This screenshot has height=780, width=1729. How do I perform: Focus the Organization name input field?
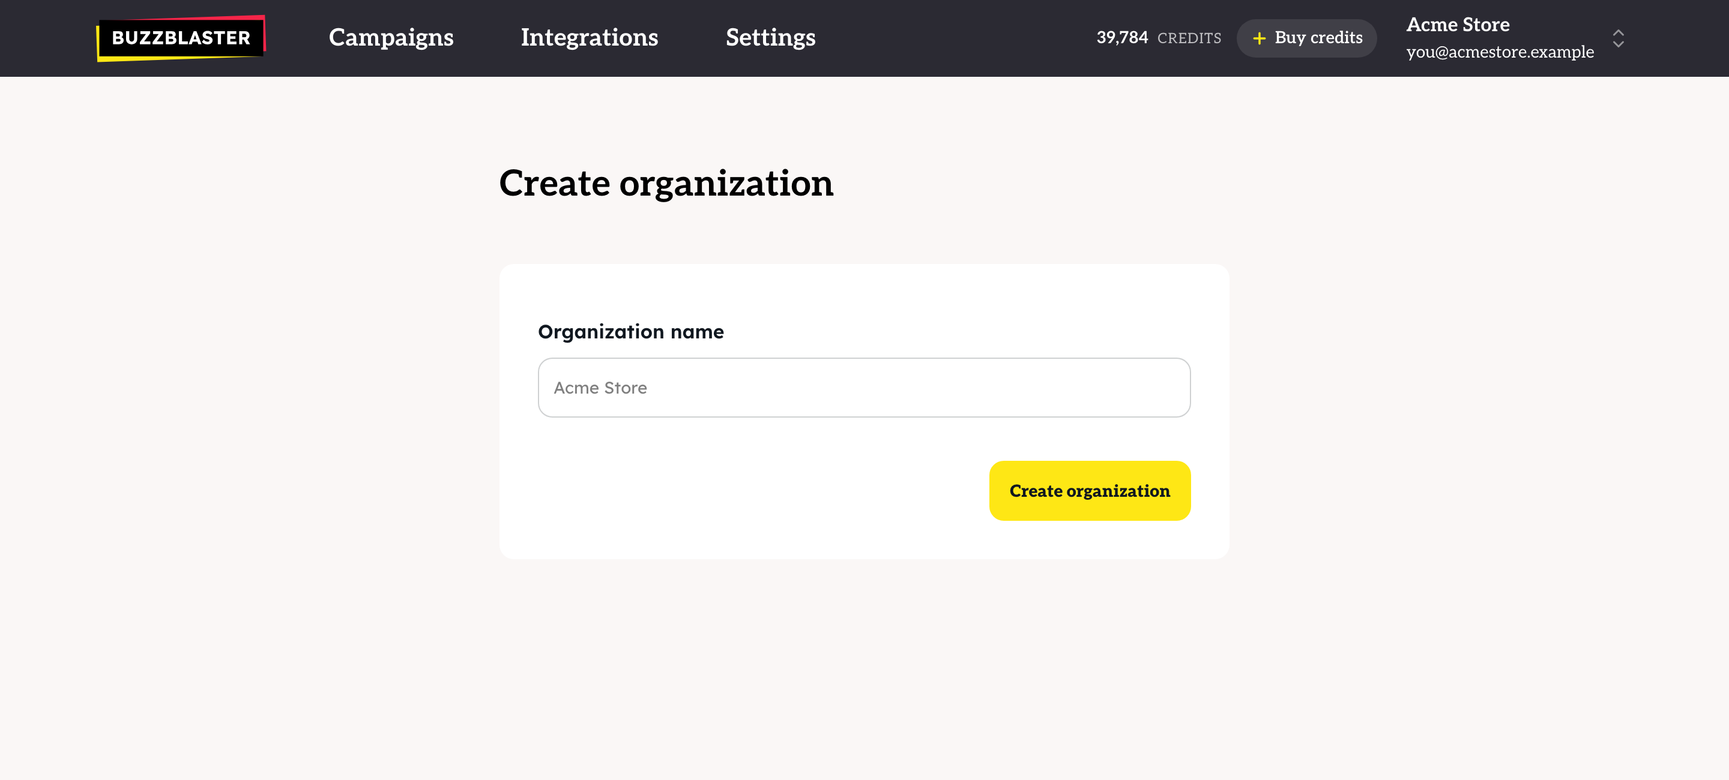864,388
